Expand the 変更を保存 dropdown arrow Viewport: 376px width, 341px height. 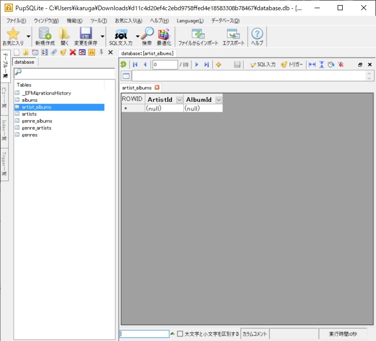point(102,36)
